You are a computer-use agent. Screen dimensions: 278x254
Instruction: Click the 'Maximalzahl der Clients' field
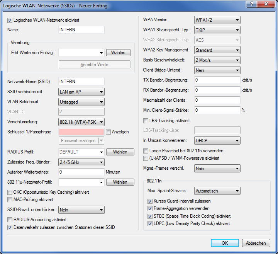click(x=217, y=100)
